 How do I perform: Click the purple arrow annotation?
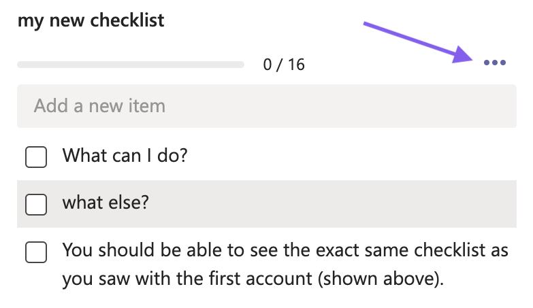(415, 42)
